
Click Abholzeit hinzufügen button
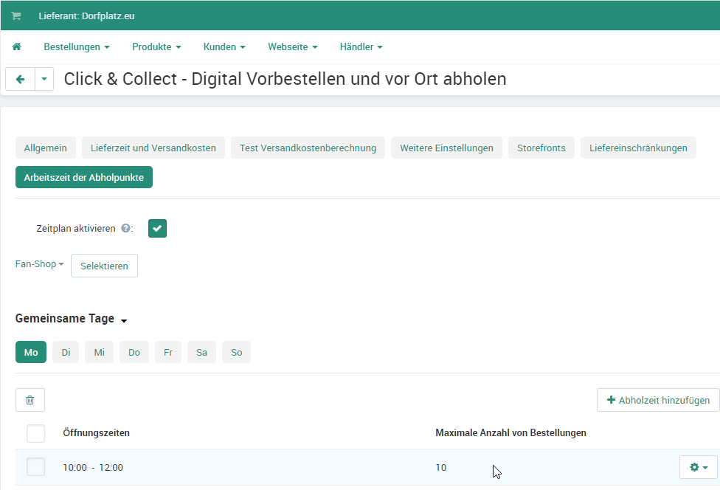658,400
